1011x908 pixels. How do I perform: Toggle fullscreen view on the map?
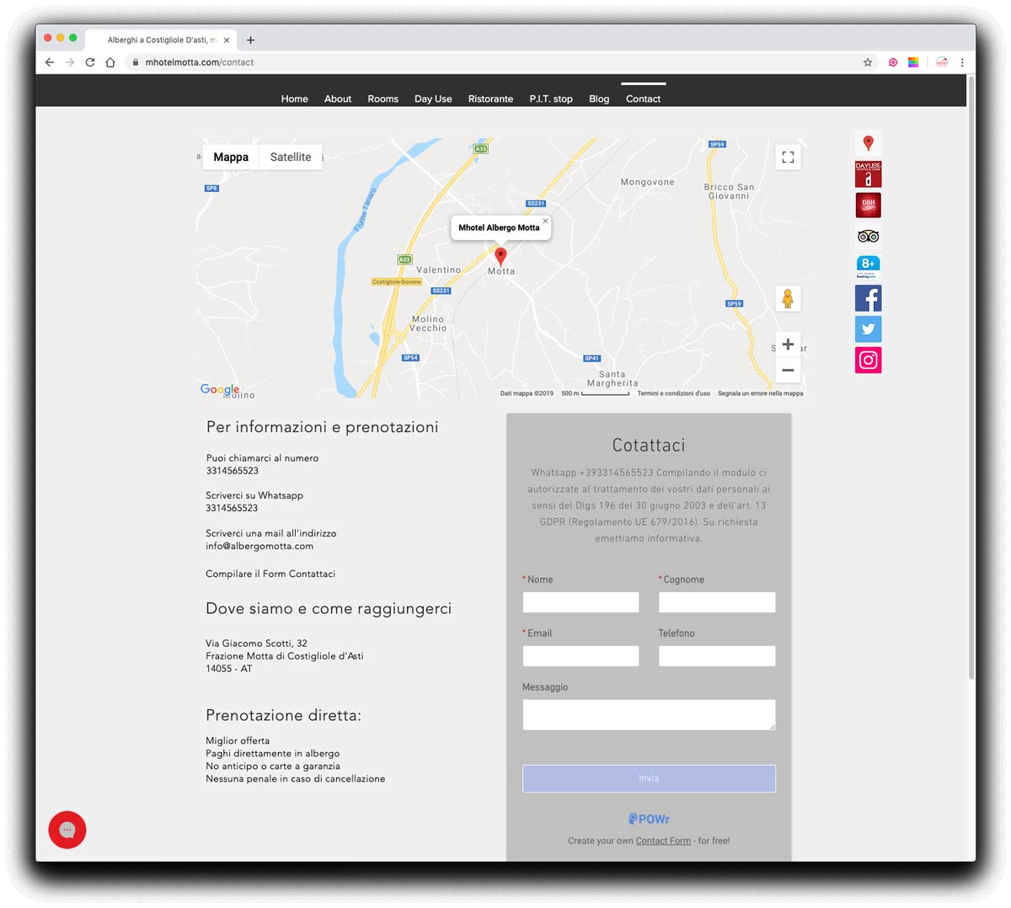tap(788, 158)
